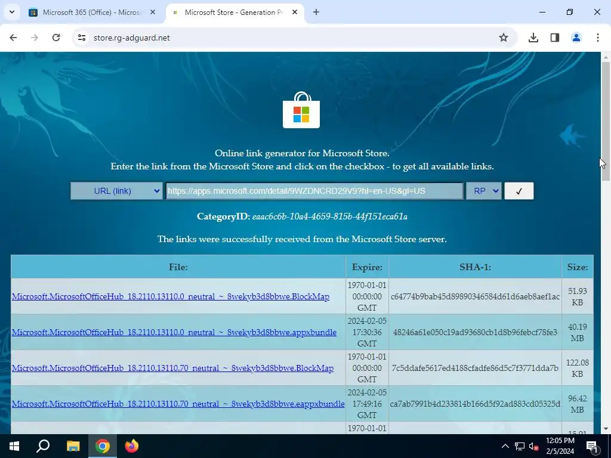Click the File: column header
This screenshot has width=611, height=458.
click(x=178, y=267)
